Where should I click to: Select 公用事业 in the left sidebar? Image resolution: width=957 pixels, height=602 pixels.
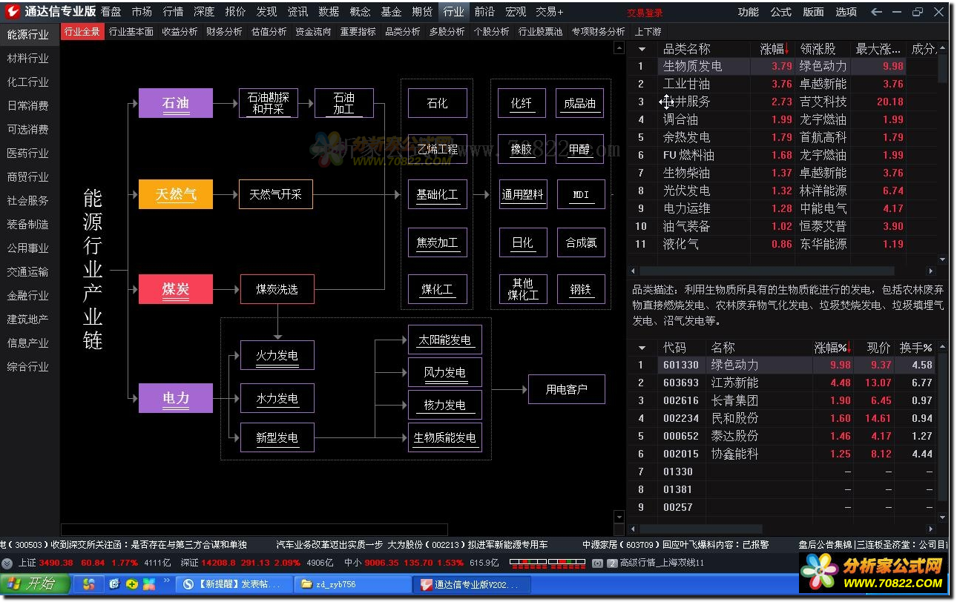coord(28,248)
